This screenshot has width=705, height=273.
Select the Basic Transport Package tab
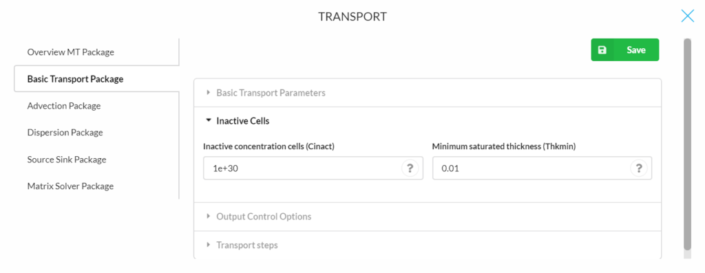pos(96,79)
